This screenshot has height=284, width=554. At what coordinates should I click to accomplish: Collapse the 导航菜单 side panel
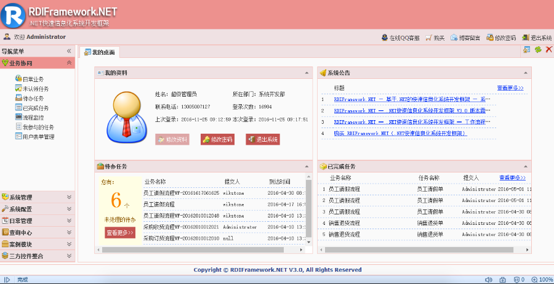click(x=69, y=51)
